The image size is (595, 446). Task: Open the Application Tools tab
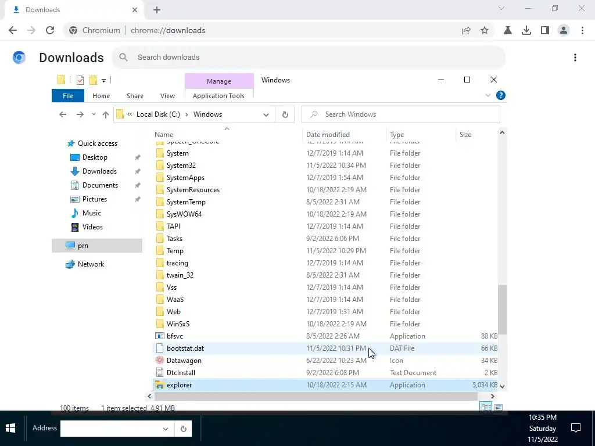(x=218, y=96)
